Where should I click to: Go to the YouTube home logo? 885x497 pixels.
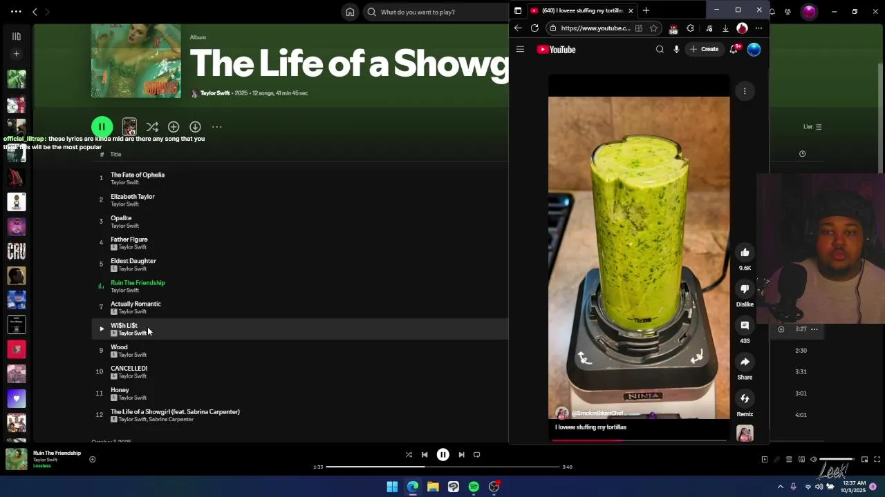(x=556, y=50)
